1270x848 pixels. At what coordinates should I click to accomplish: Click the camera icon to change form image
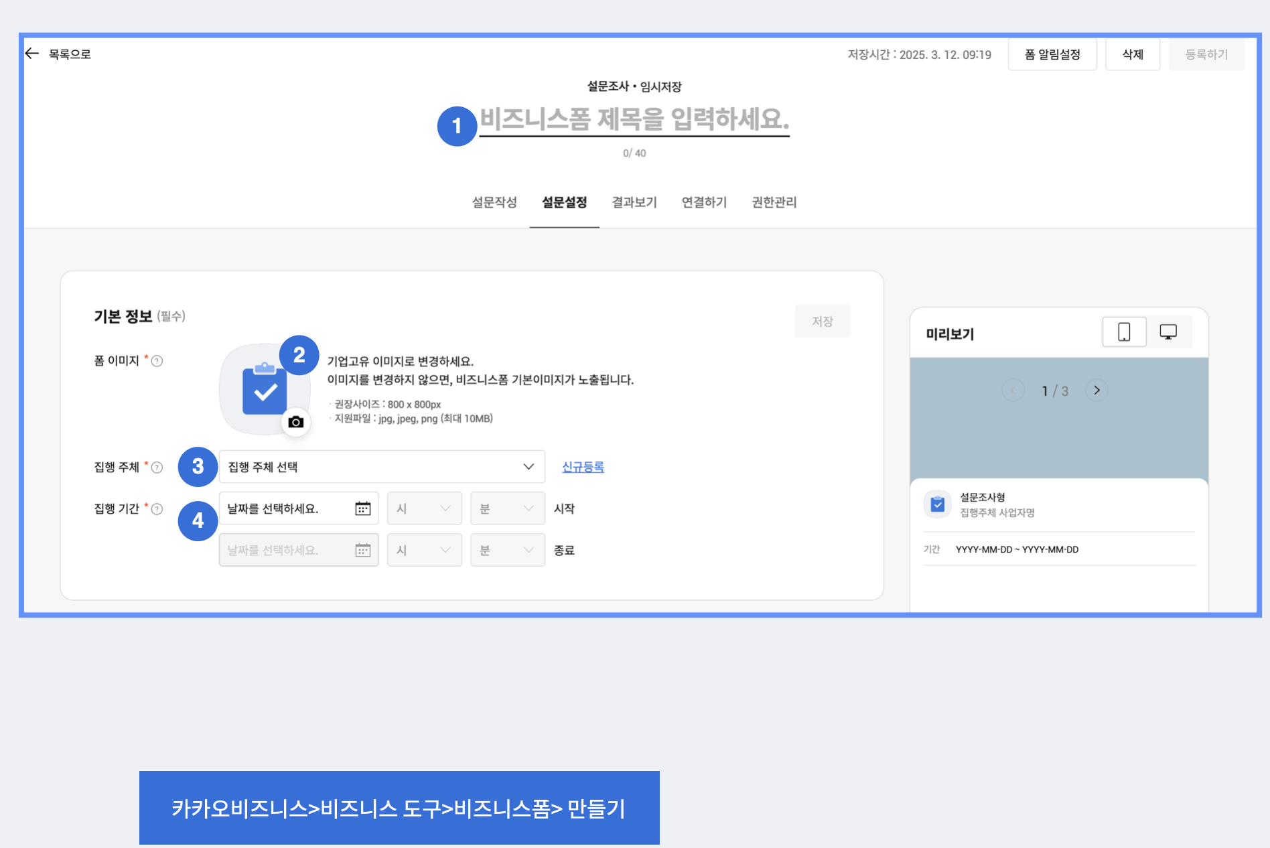[x=295, y=422]
